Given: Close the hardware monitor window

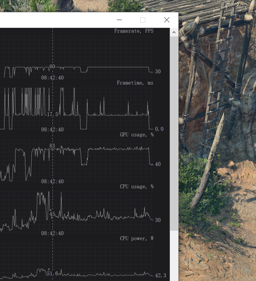Looking at the screenshot, I should click(x=167, y=20).
